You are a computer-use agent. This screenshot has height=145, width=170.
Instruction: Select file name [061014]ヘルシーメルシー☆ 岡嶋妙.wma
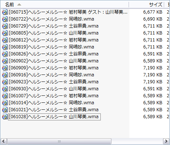click(x=51, y=103)
